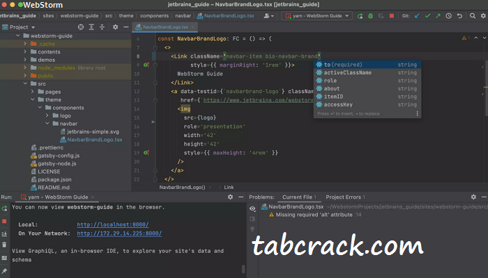Screen dimensions: 488x278
Task: Open more options in the completion popup
Action: coord(417,113)
